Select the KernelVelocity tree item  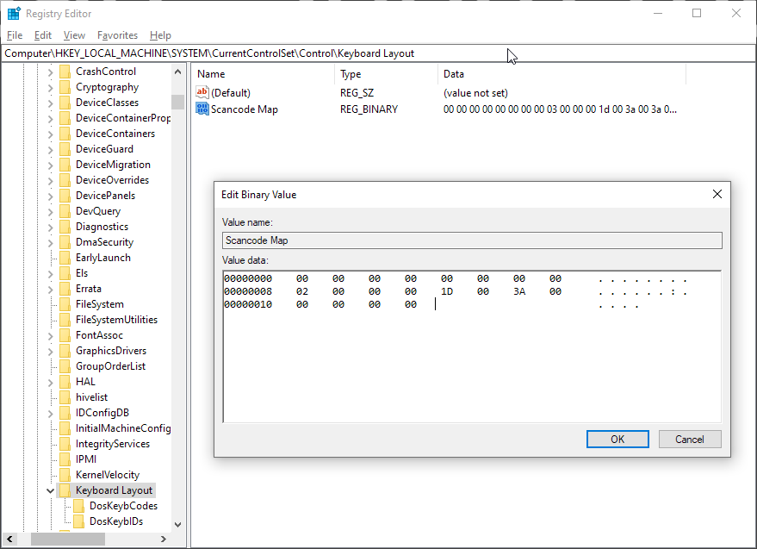[x=107, y=475]
